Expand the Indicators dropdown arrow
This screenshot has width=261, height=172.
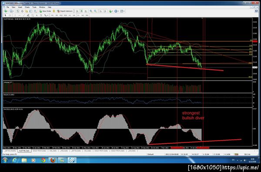pos(113,11)
